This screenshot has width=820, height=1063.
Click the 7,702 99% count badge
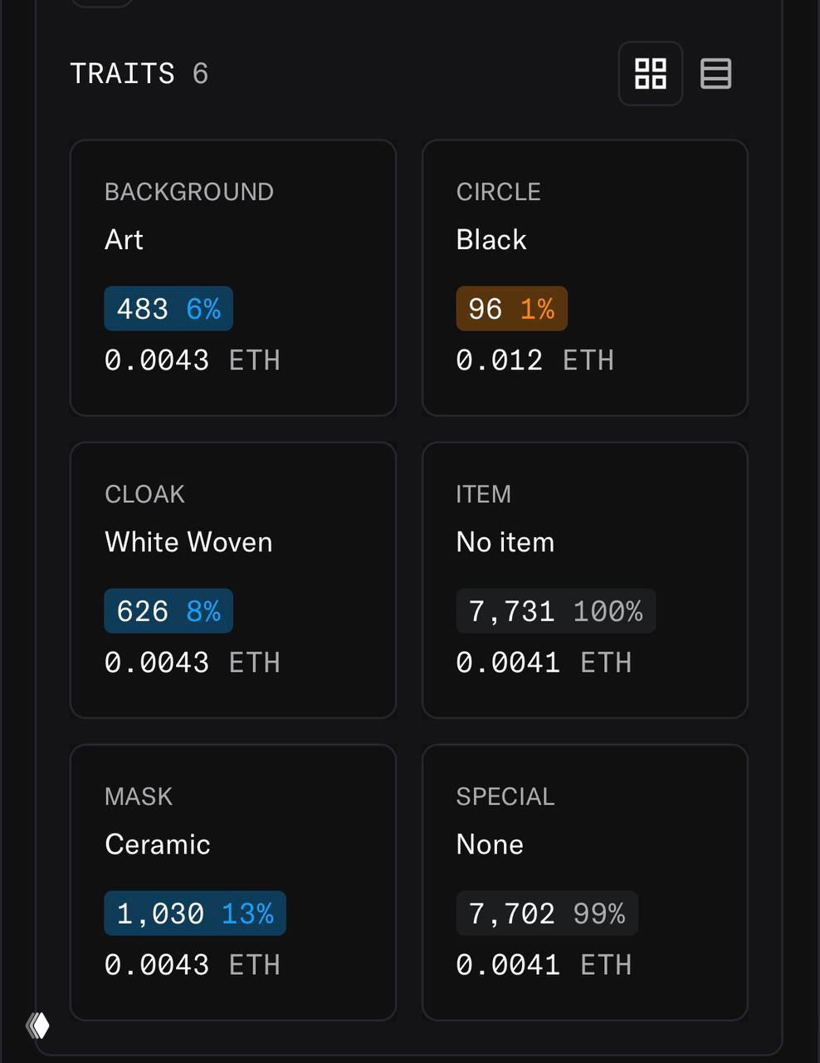pos(547,914)
